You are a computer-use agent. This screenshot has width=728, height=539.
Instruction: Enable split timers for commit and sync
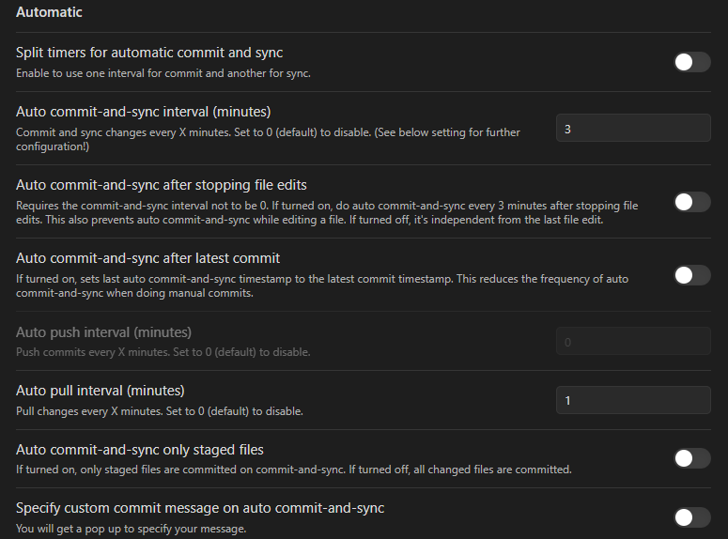pyautogui.click(x=691, y=62)
